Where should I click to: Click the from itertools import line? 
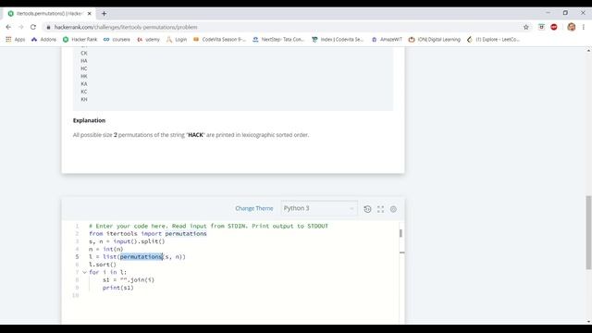pos(148,234)
